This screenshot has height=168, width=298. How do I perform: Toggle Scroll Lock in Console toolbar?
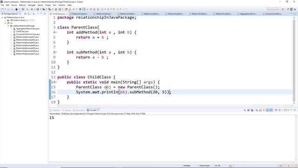pyautogui.click(x=260, y=110)
